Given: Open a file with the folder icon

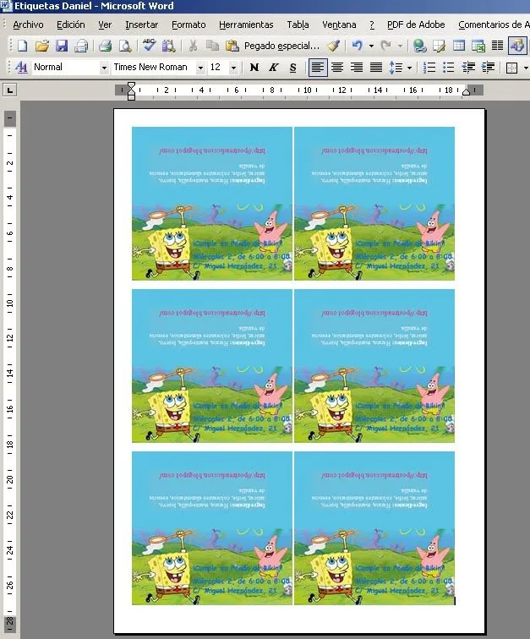Looking at the screenshot, I should [42, 46].
